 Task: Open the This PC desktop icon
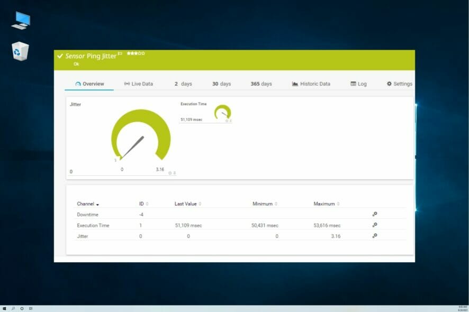[20, 19]
